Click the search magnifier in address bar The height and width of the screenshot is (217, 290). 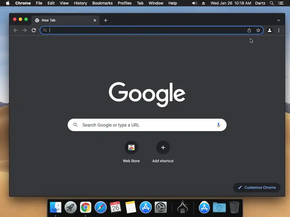coord(45,30)
